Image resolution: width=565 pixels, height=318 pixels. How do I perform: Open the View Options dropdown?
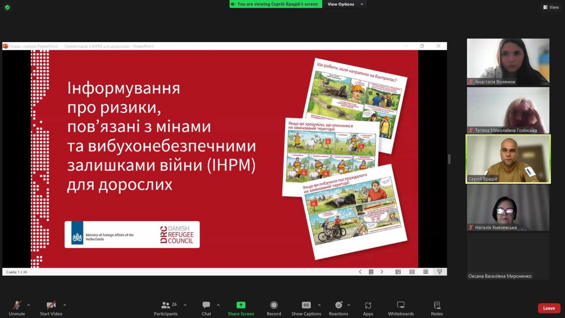pyautogui.click(x=345, y=4)
